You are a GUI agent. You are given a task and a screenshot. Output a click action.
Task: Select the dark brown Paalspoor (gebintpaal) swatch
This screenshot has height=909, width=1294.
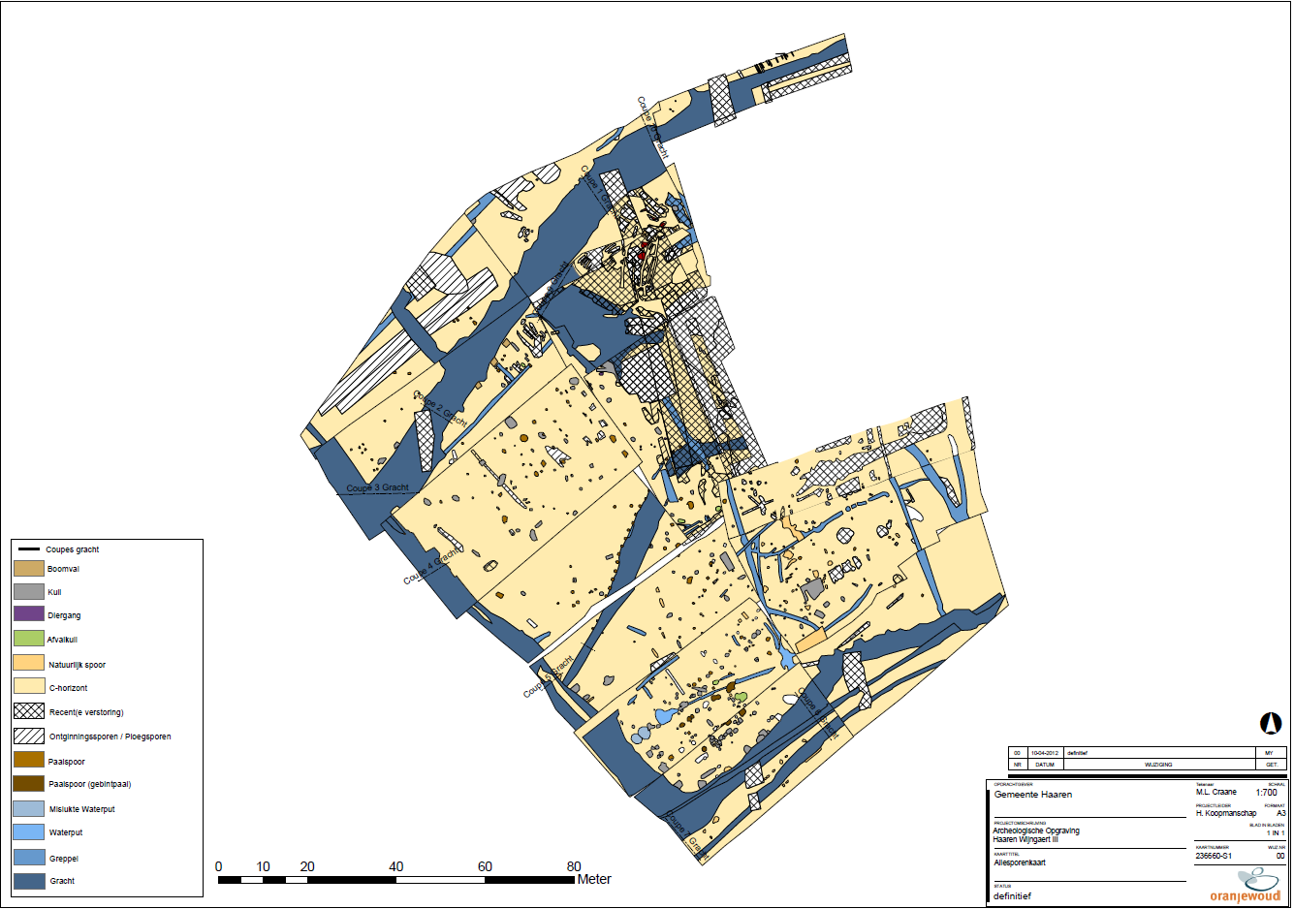coord(29,784)
